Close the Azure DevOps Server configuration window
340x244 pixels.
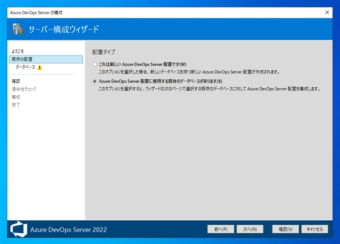pyautogui.click(x=327, y=12)
